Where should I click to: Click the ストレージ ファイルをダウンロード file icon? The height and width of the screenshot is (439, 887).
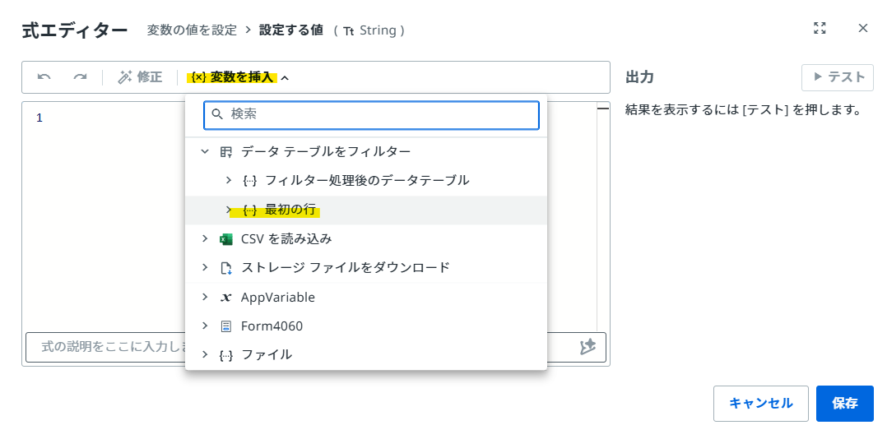pos(226,268)
